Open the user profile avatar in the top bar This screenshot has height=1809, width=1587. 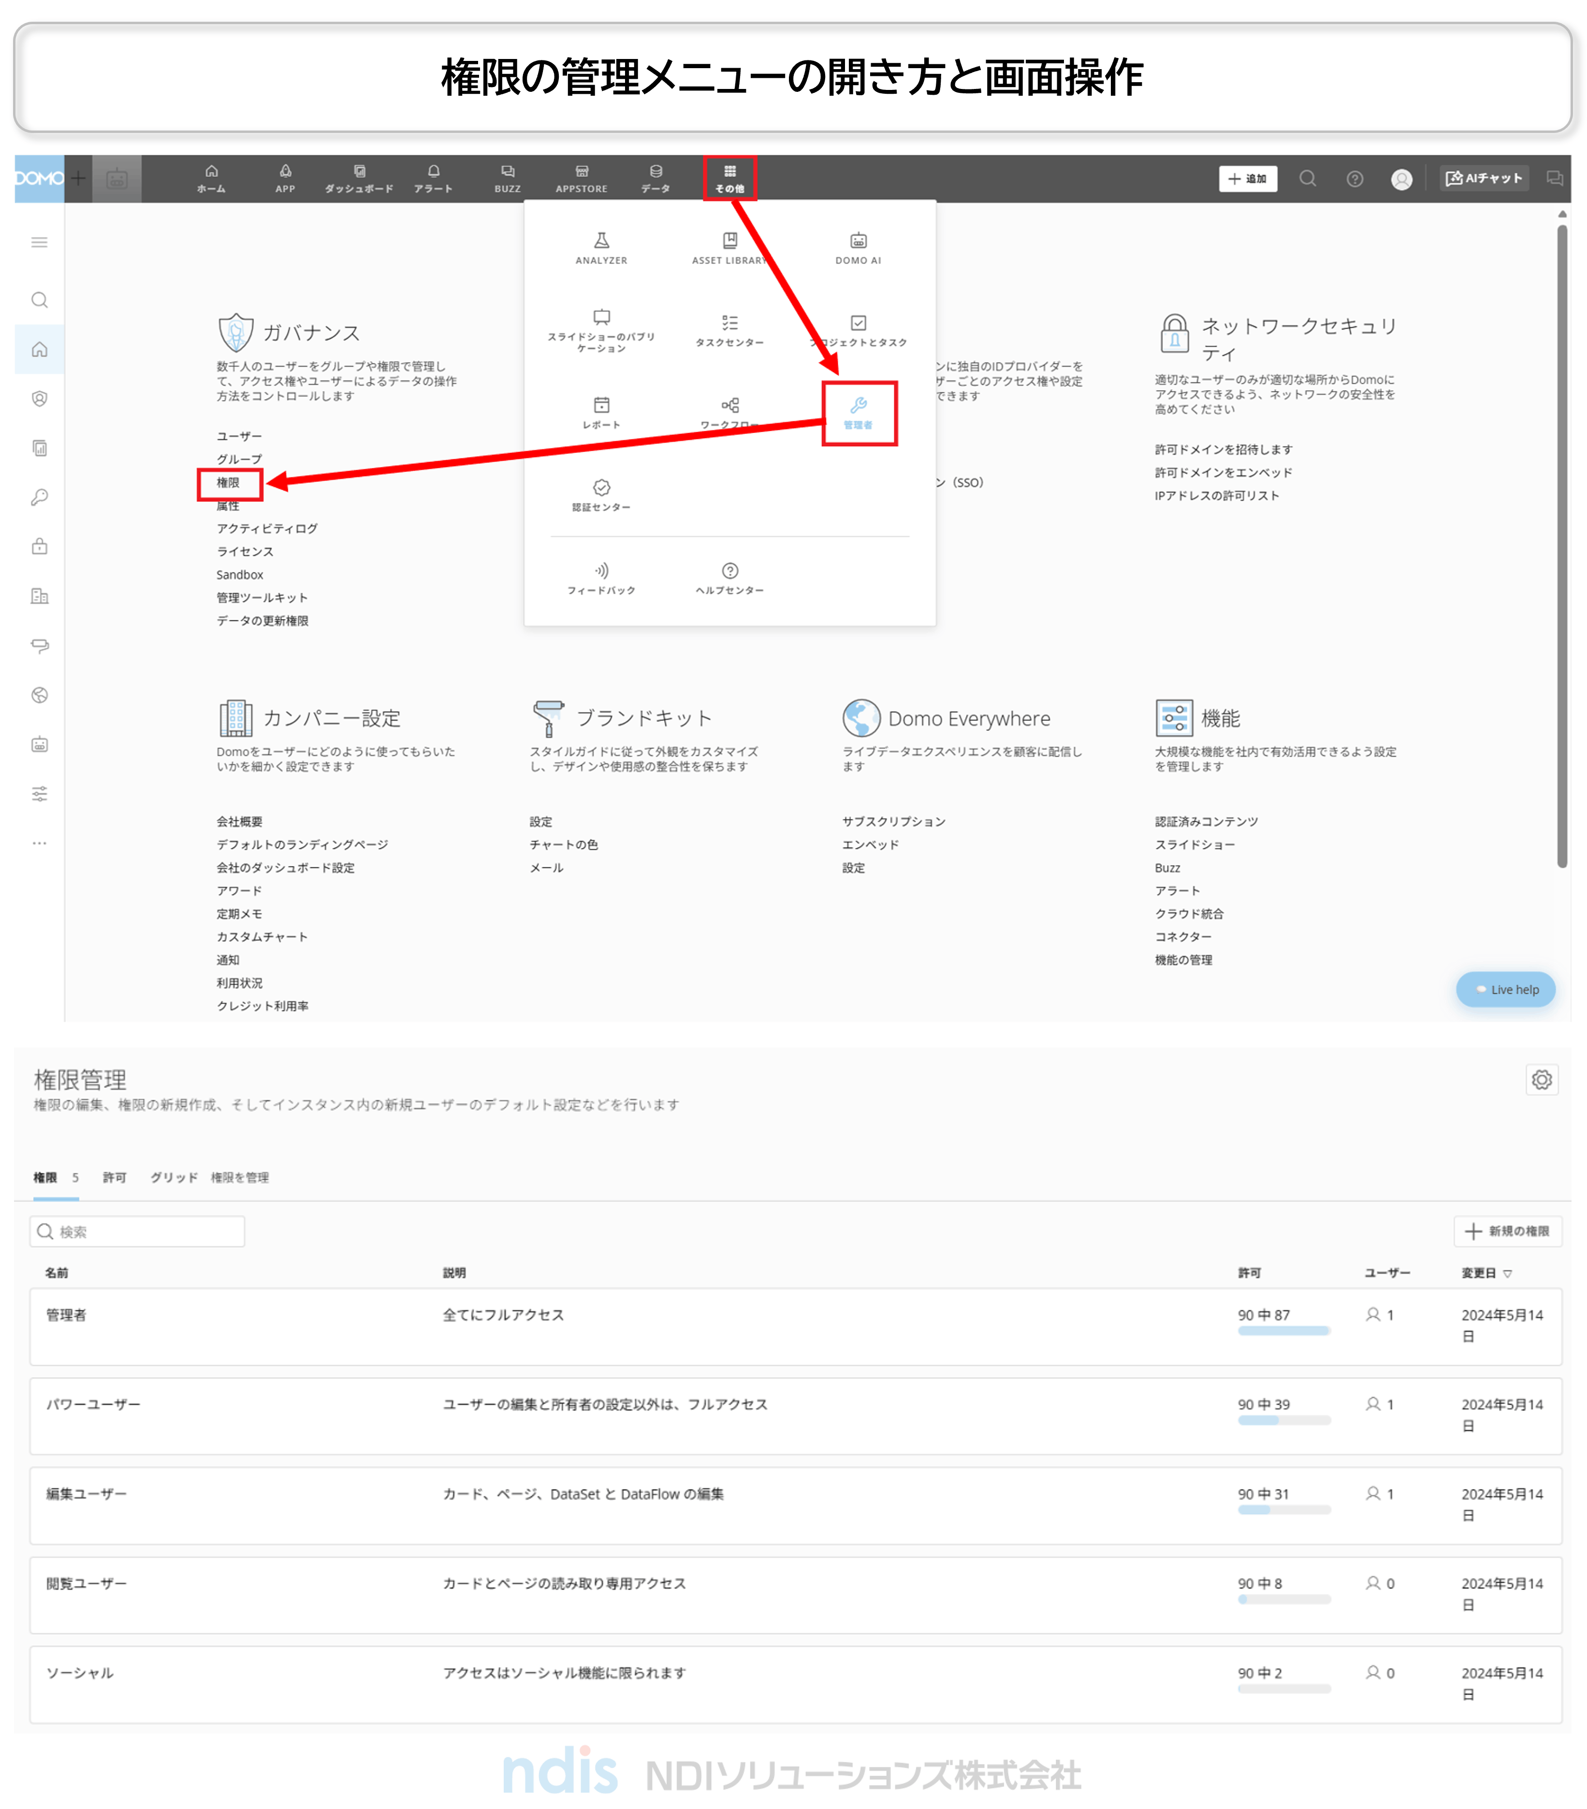1401,179
